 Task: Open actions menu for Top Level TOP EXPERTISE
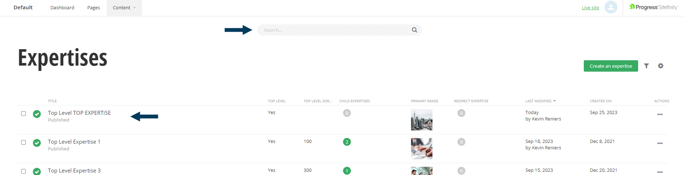click(x=660, y=114)
